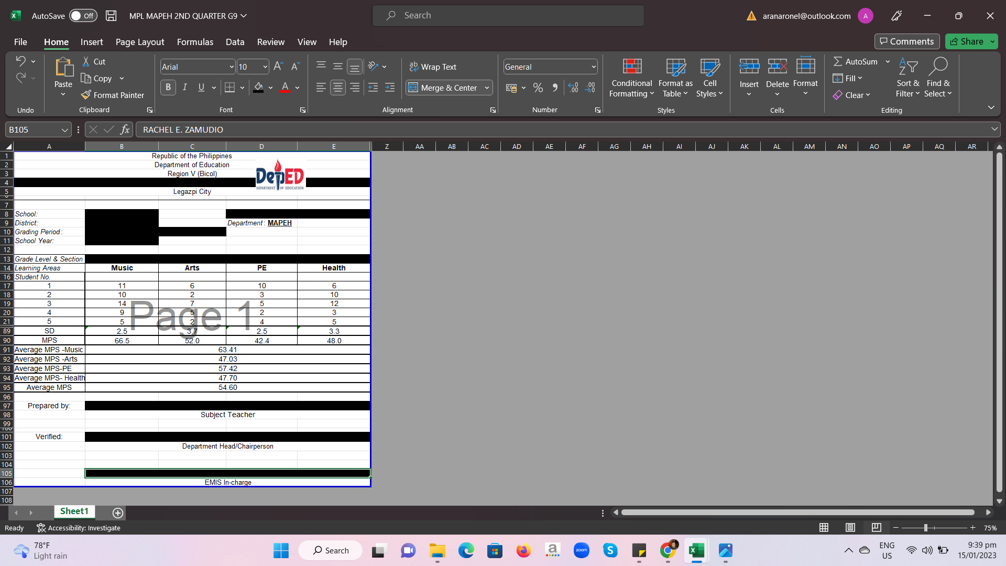Apply the red font color swatch

[x=285, y=88]
